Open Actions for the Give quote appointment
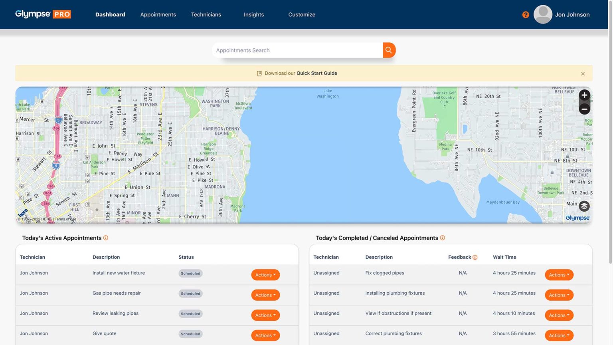Image resolution: width=613 pixels, height=345 pixels. pos(265,335)
